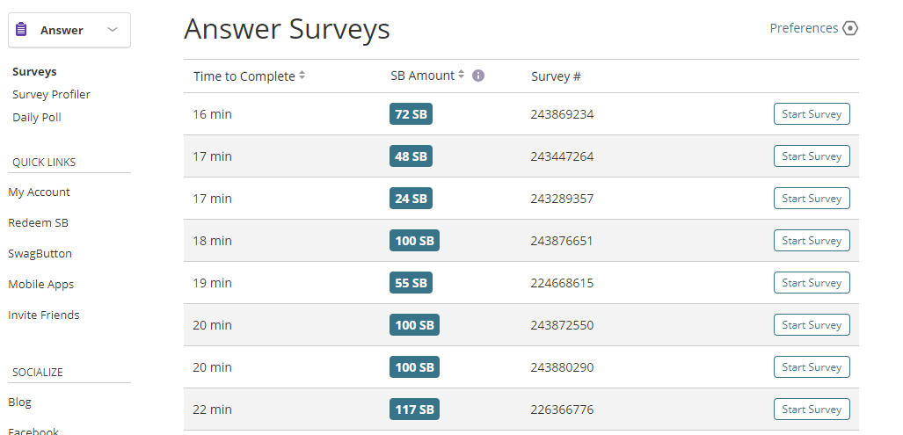Click the 55 SB reward badge

click(411, 283)
